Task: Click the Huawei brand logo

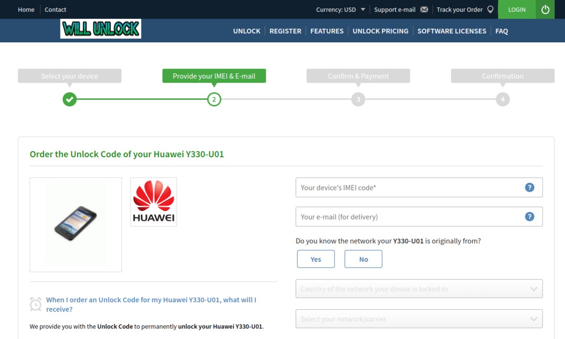Action: click(154, 202)
